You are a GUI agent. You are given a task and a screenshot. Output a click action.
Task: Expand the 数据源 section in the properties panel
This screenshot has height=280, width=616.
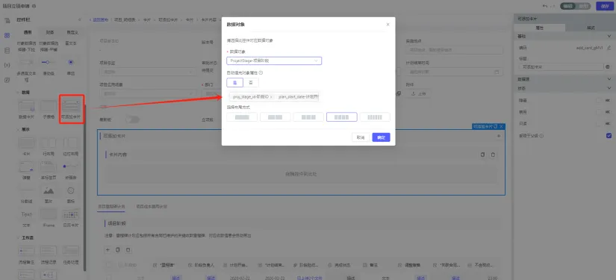click(x=609, y=79)
